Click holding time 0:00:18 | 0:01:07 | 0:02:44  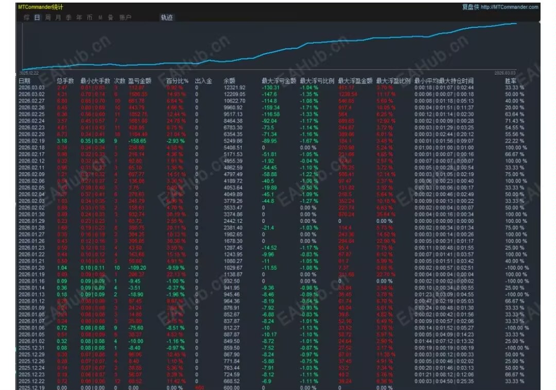pos(444,87)
